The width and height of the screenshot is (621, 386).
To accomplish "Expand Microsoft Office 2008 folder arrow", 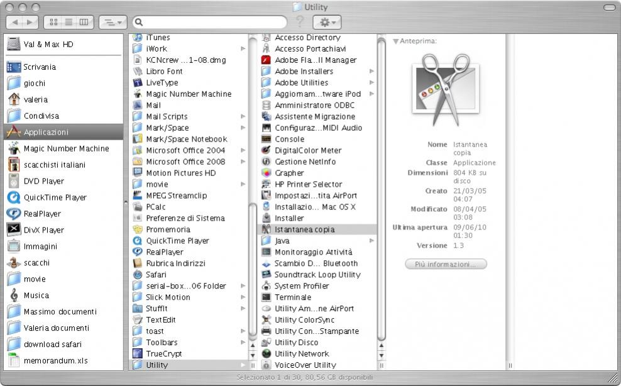I will (x=243, y=162).
